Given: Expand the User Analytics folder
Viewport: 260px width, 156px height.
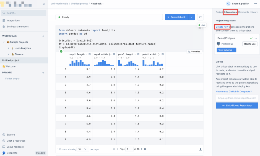Looking at the screenshot, I should pos(9,48).
